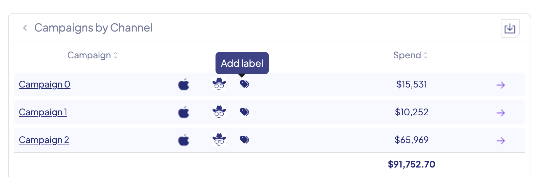
Task: Click the download export icon
Action: (x=510, y=28)
